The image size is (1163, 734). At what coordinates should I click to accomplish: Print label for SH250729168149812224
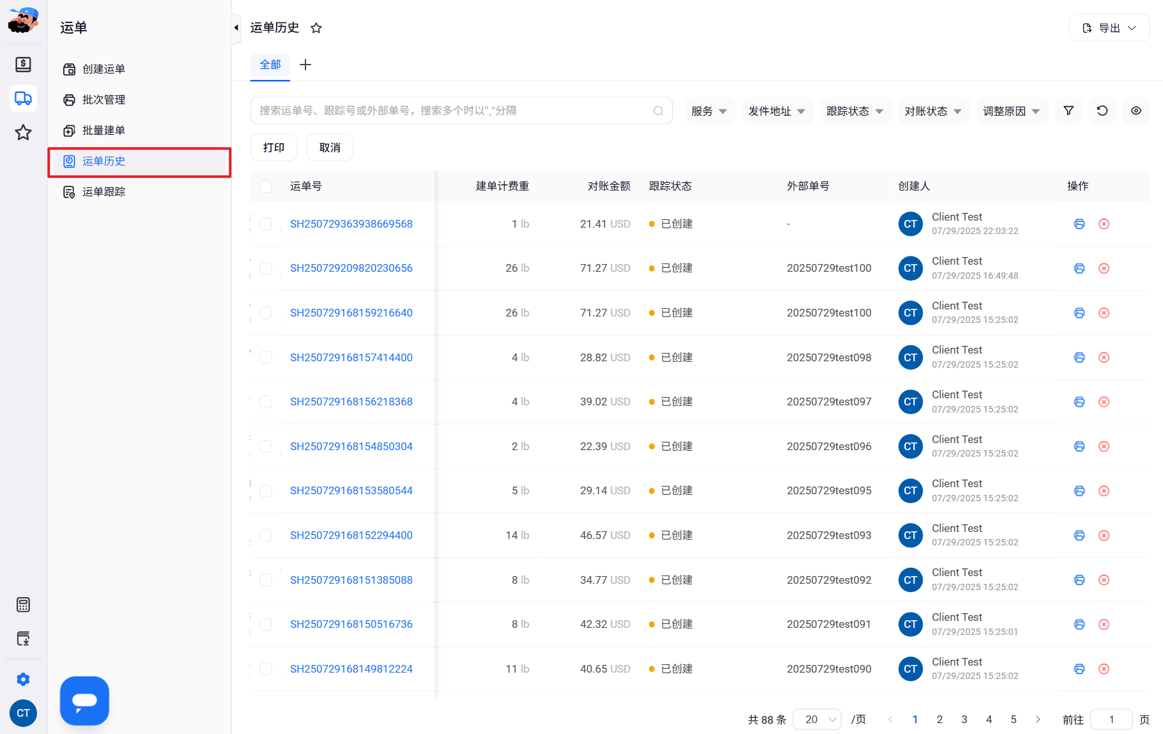pos(1079,669)
